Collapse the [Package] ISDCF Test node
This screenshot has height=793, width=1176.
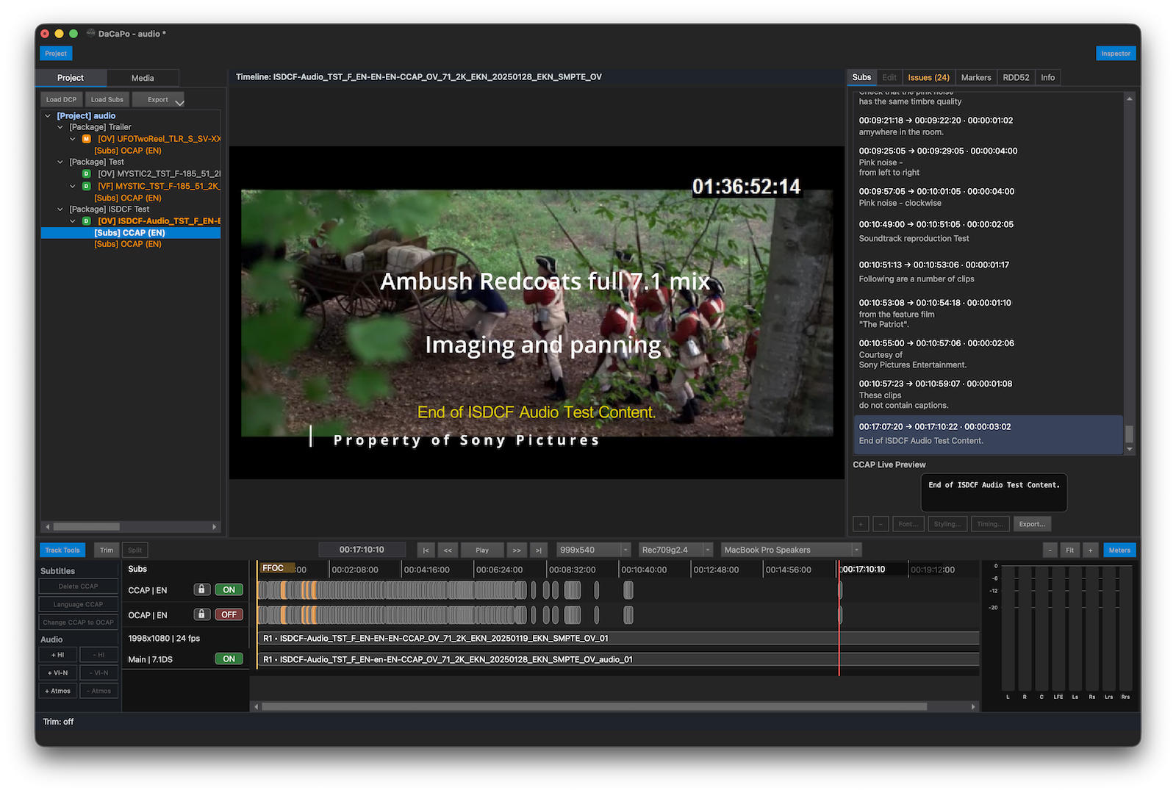pyautogui.click(x=60, y=209)
